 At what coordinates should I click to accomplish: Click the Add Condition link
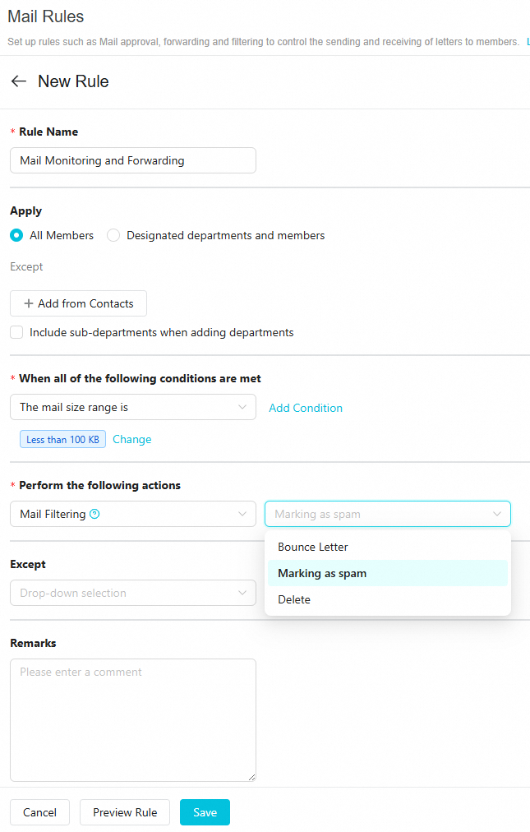coord(306,408)
